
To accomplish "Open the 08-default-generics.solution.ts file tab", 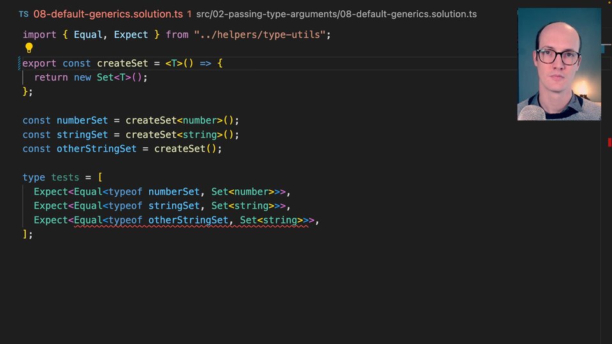I will (x=108, y=14).
